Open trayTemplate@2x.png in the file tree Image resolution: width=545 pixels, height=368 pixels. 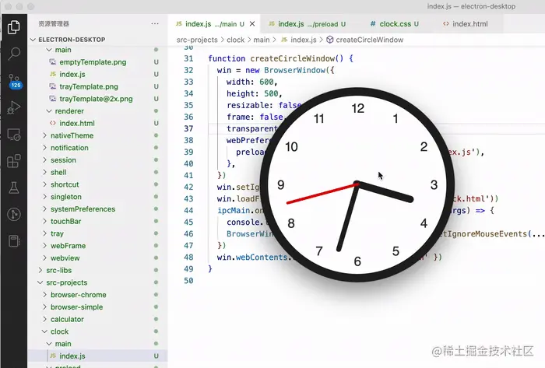[95, 99]
